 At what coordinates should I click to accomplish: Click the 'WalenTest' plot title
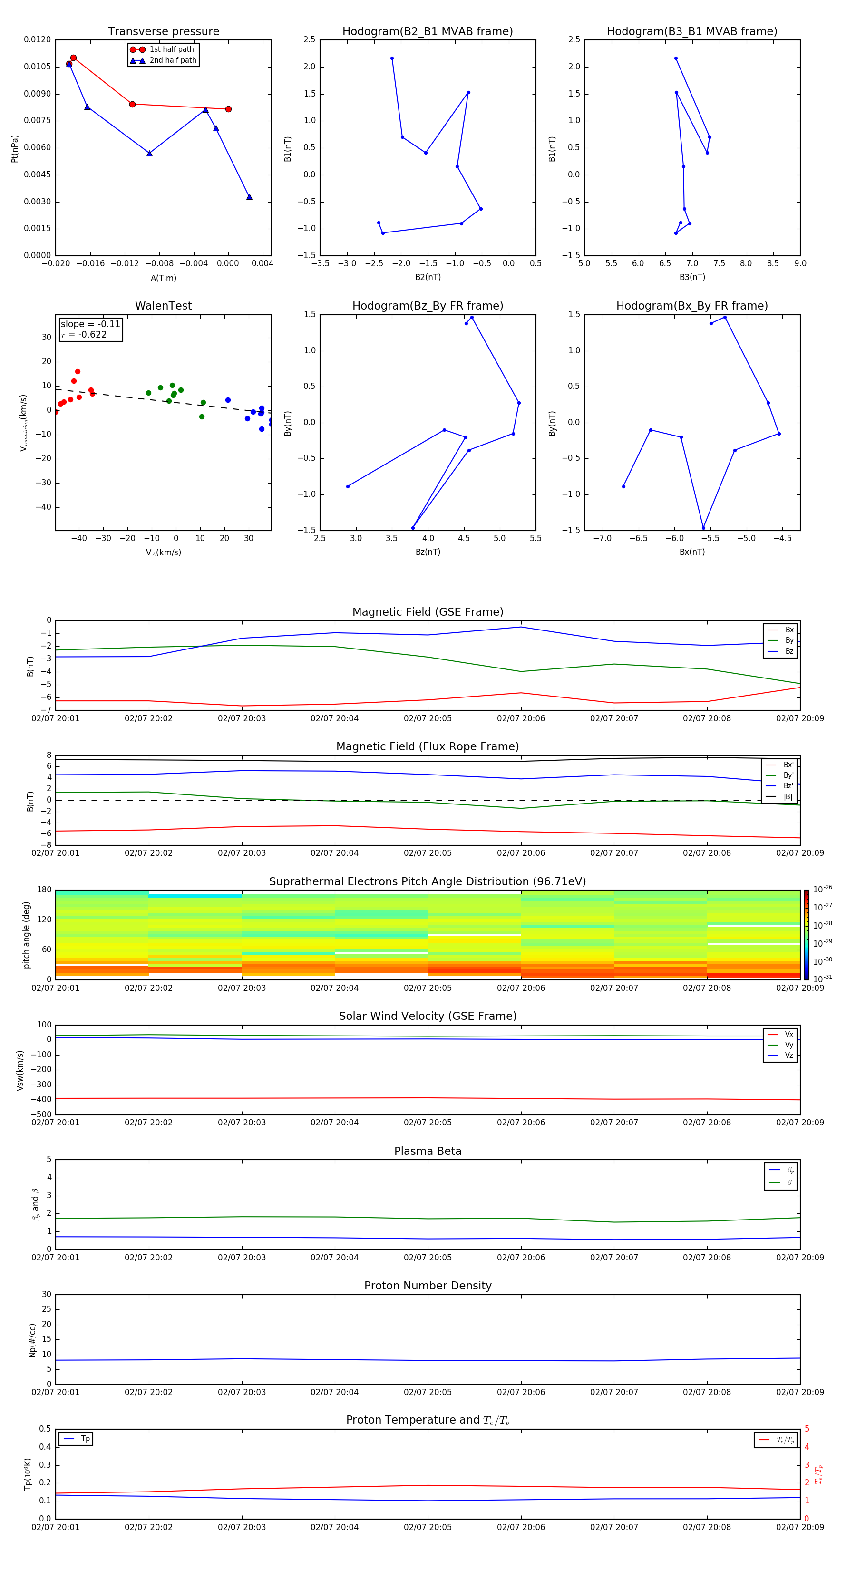163,306
